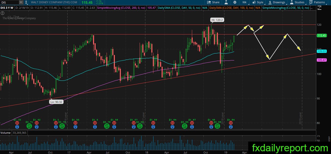Click the SimpleMovingAvg (CLOSE, 200) study label
The width and height of the screenshot is (331, 154).
[121, 8]
